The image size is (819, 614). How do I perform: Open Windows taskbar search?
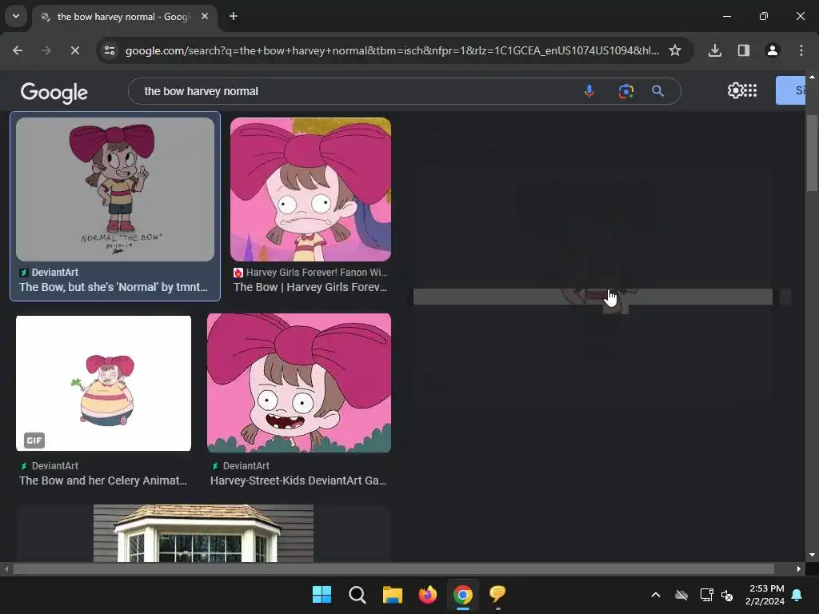(x=358, y=594)
